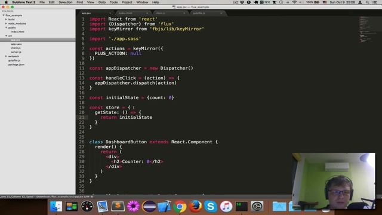
Task: Launch the Eclipse IDE Dock icon
Action: [149, 207]
